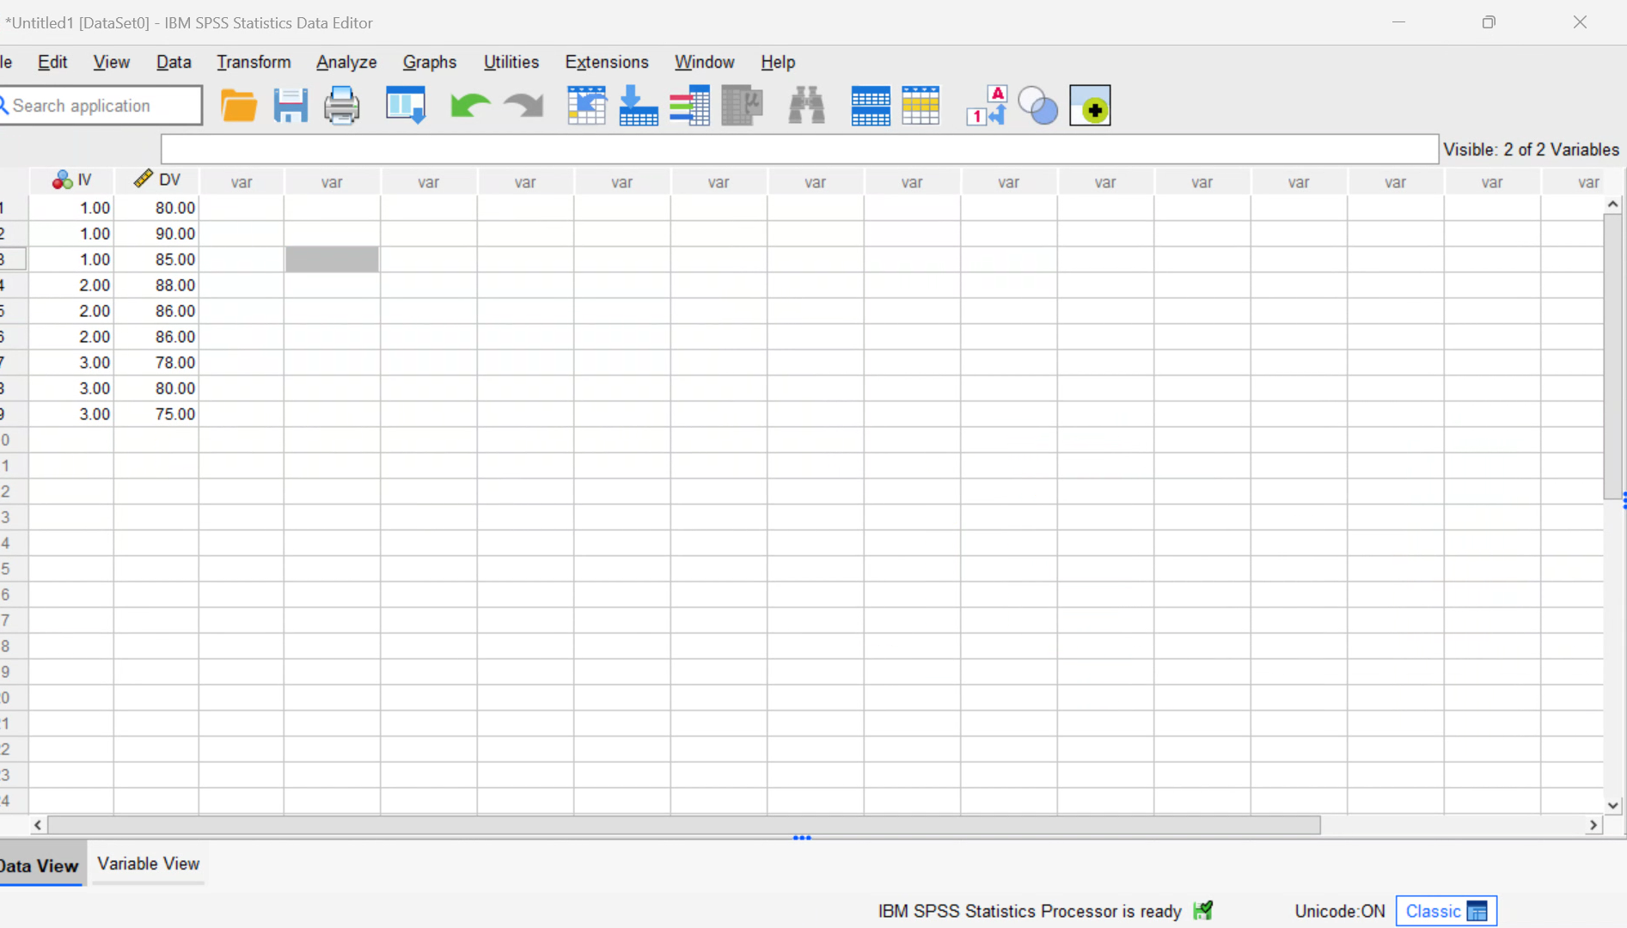Click the horizontal scrollbar right arrow
The height and width of the screenshot is (928, 1627).
[1593, 825]
